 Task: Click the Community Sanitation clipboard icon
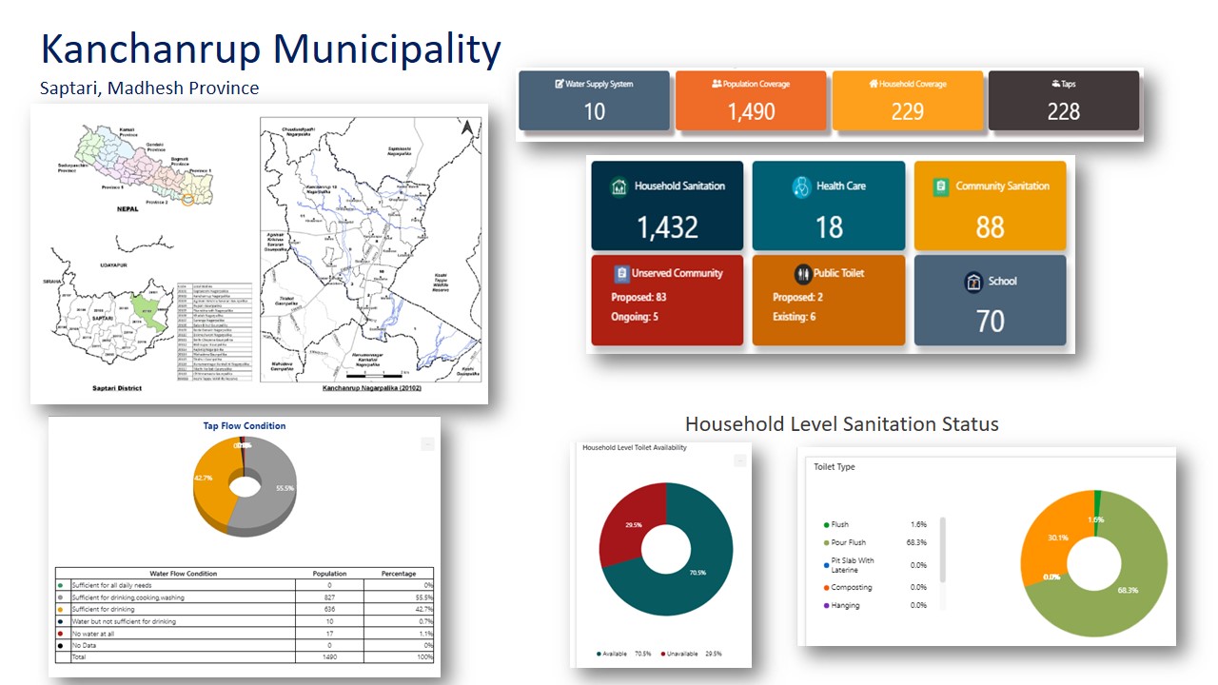click(941, 186)
